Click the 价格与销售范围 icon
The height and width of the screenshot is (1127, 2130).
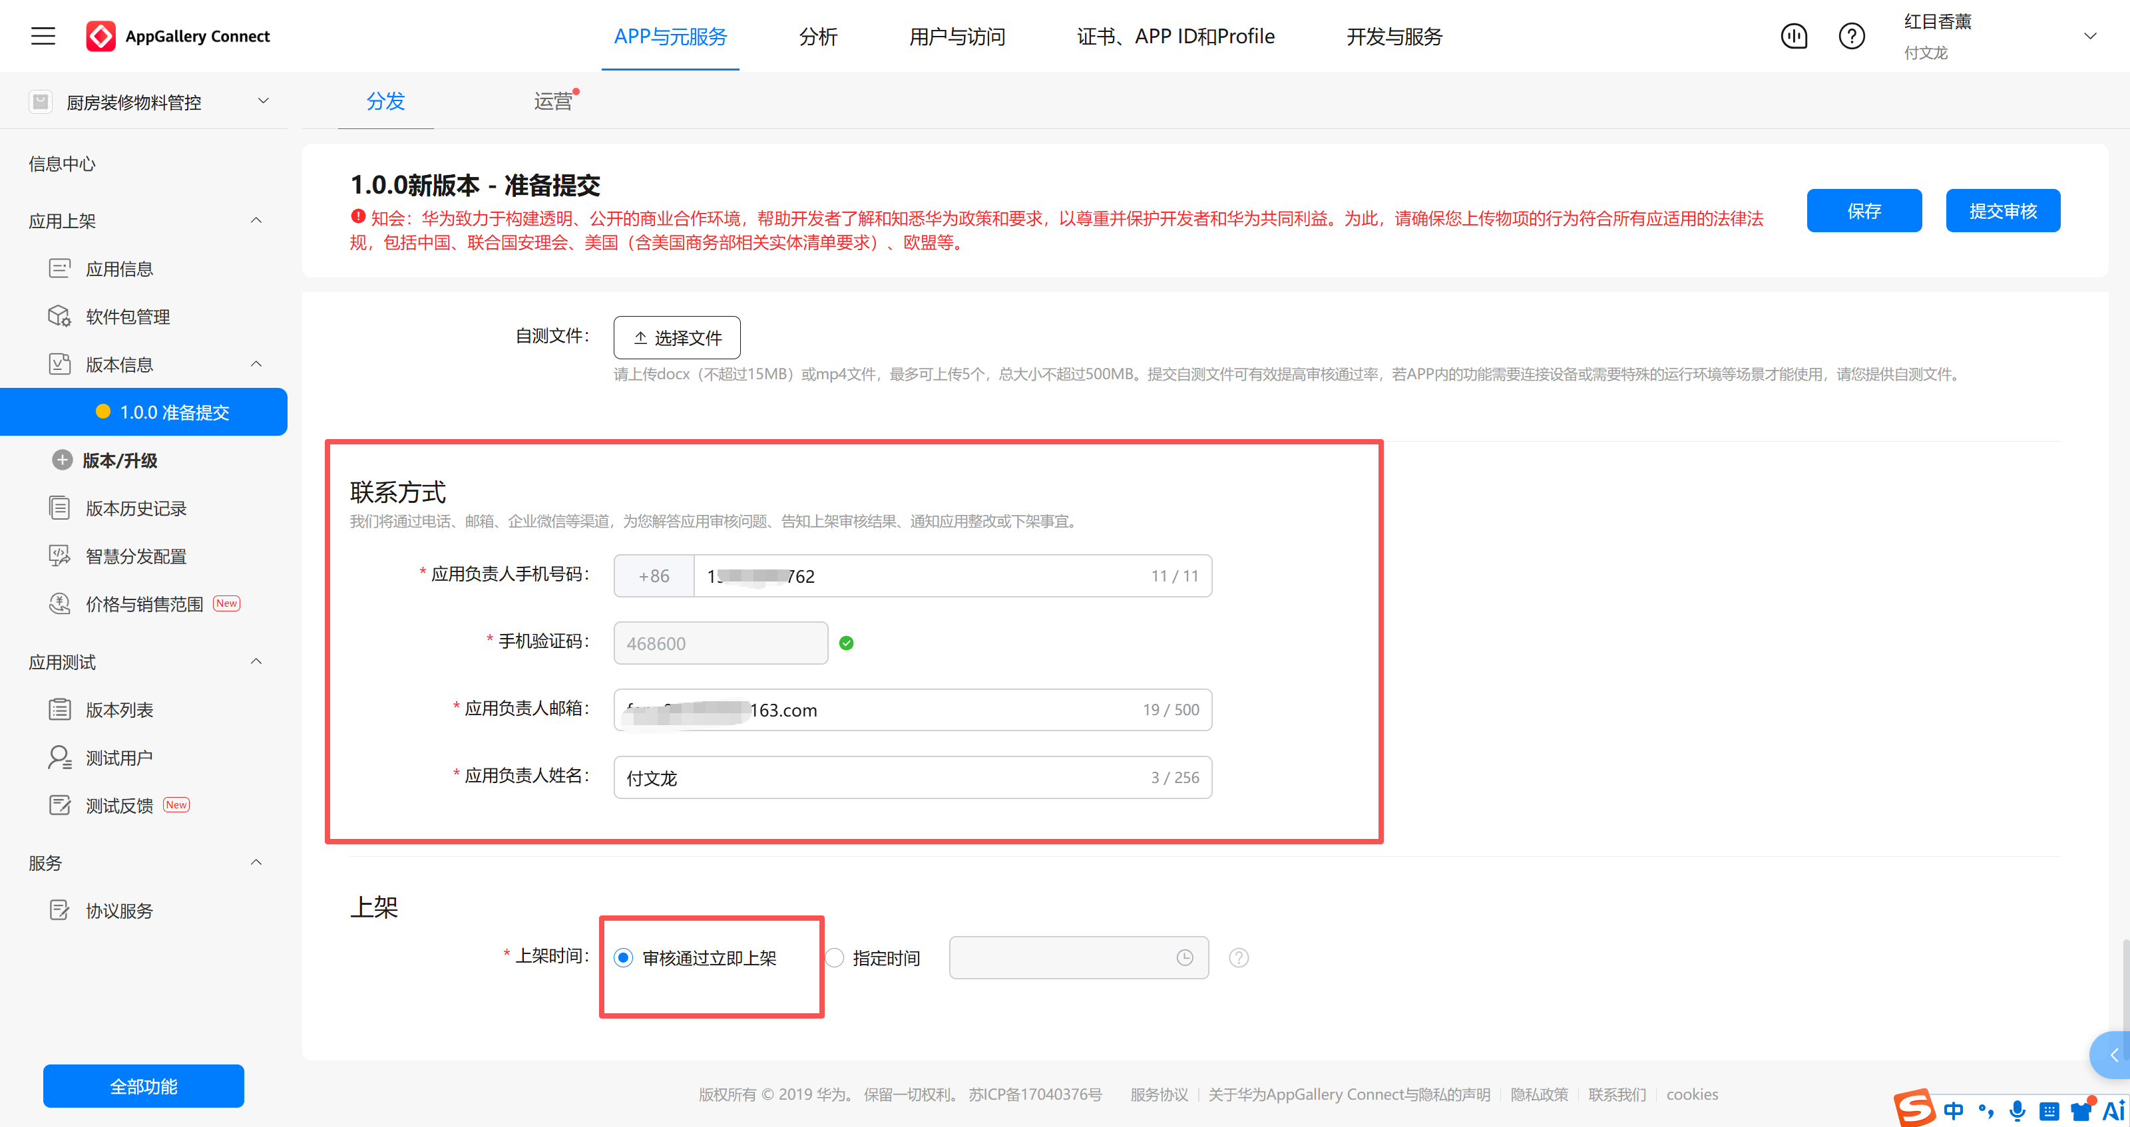click(59, 604)
